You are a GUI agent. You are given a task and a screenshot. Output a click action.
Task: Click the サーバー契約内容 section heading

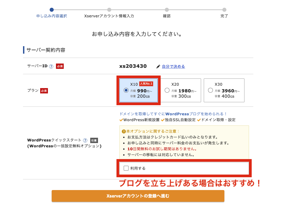[x=46, y=50]
